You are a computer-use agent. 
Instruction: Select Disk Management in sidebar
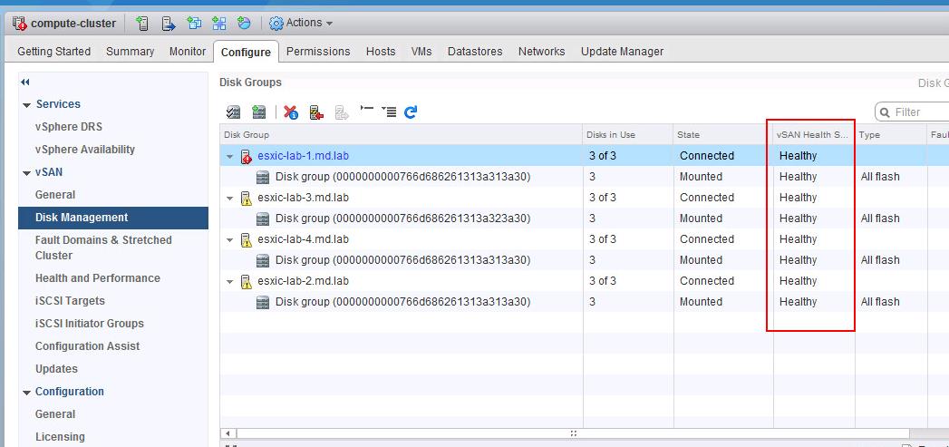click(113, 218)
